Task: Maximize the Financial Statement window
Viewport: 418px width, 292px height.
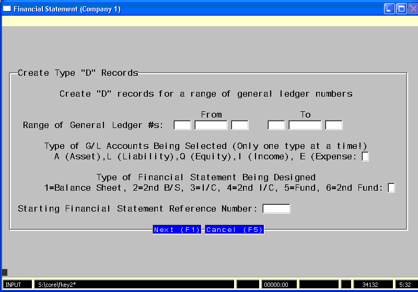Action: (401, 9)
